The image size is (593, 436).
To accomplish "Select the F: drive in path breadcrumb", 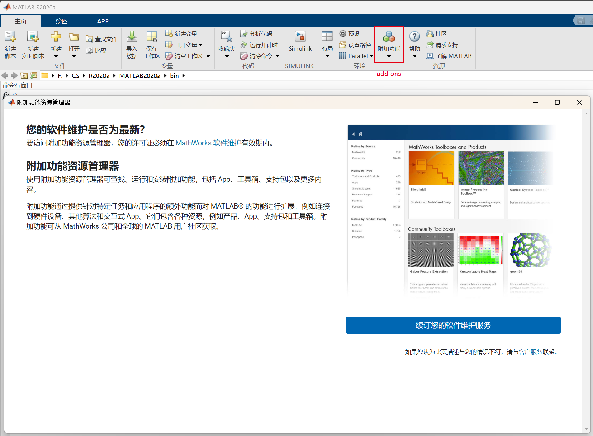I will (x=60, y=76).
